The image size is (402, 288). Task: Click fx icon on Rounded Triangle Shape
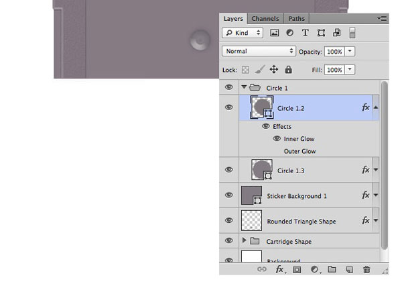coord(366,220)
